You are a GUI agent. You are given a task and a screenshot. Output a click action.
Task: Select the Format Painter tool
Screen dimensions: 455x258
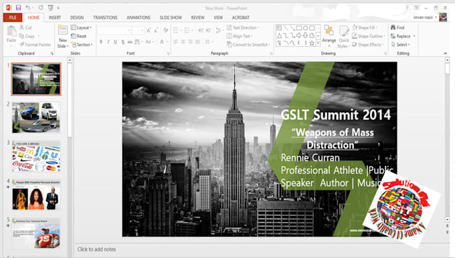pyautogui.click(x=35, y=45)
